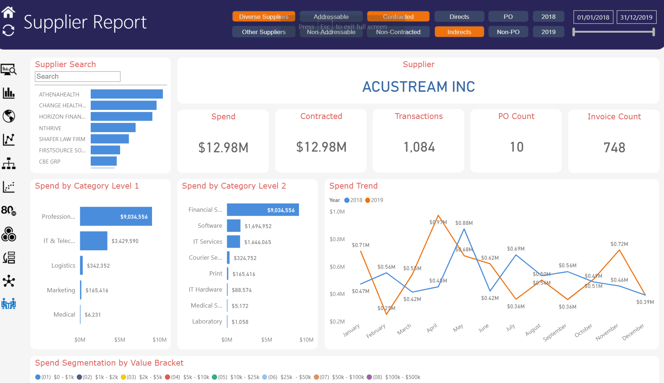The image size is (664, 383).
Task: Open the bar chart page in sidebar
Action: pos(9,93)
